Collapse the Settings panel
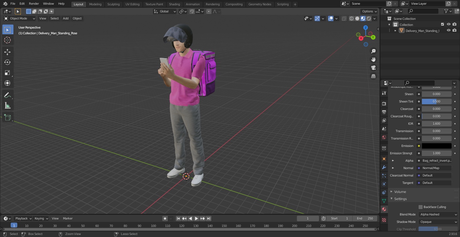Screen dimensions: 460x237 (x=400, y=199)
